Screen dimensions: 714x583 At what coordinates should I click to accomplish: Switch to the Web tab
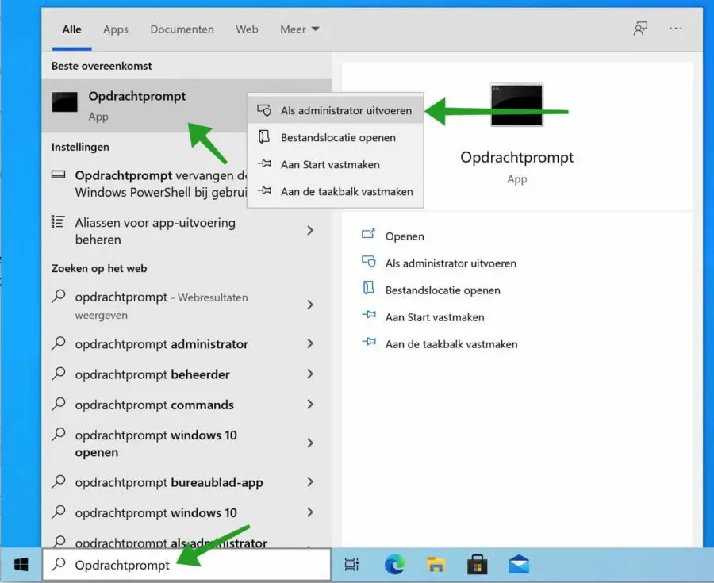click(x=247, y=29)
